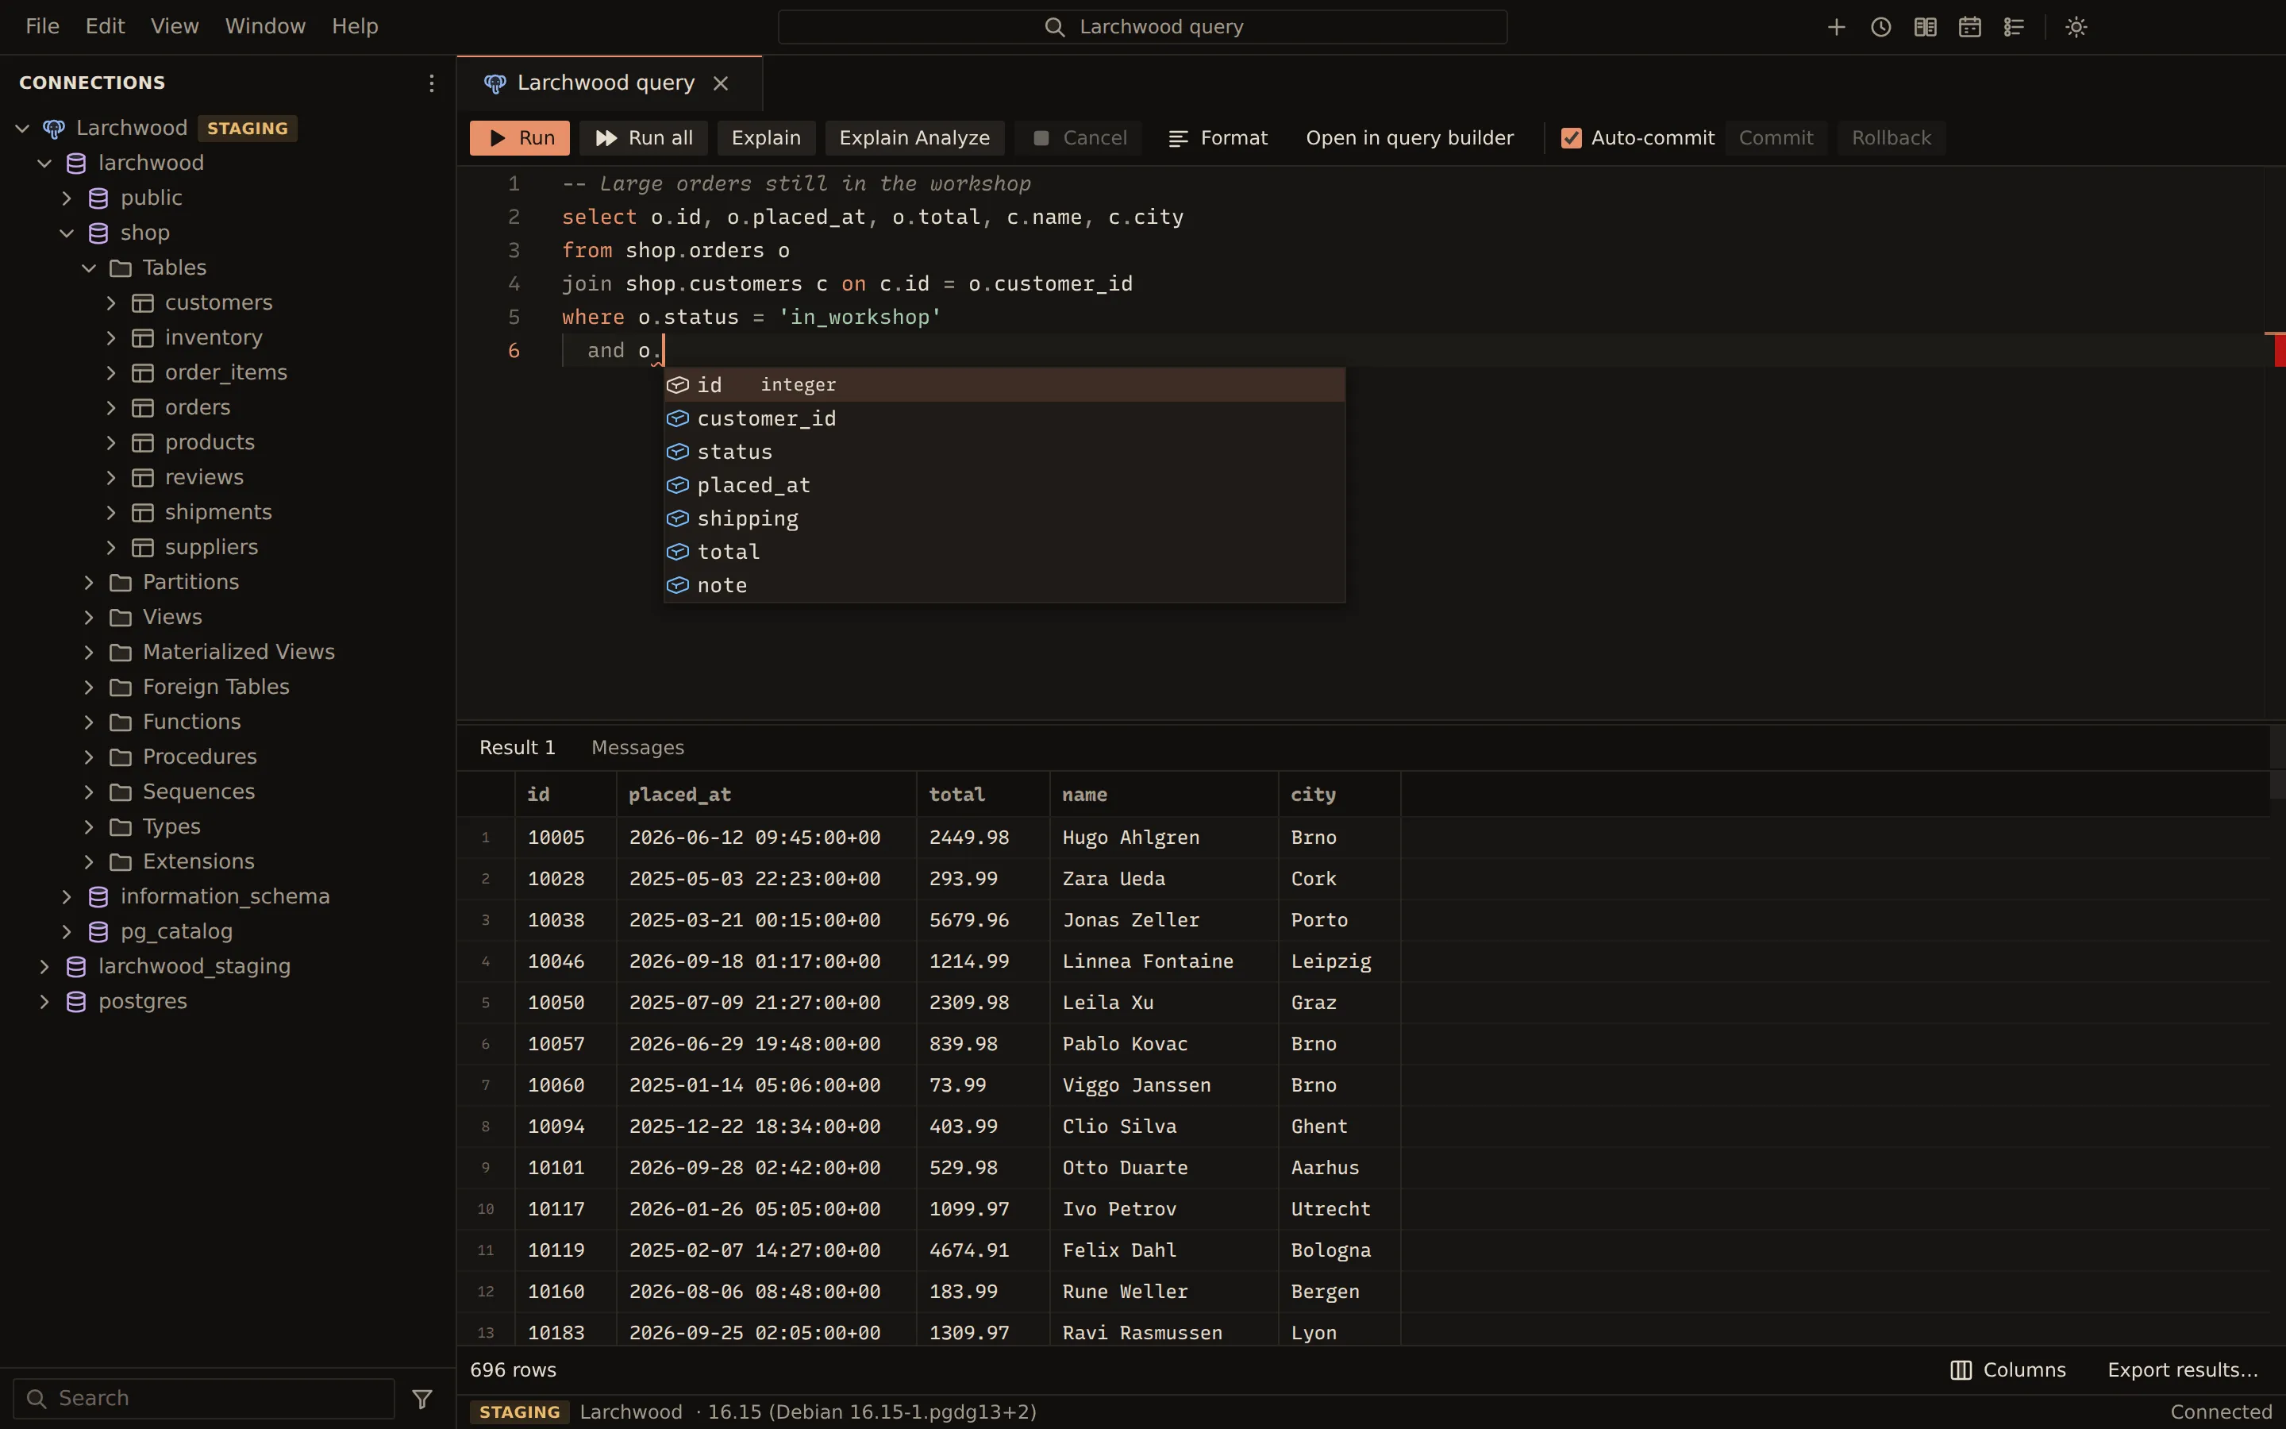2286x1429 pixels.
Task: Open the Edit menu
Action: 105,26
